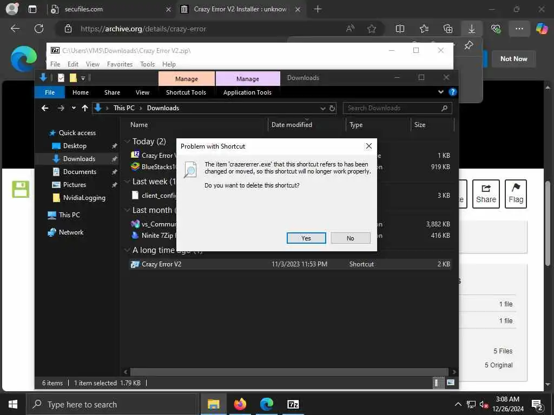Viewport: 554px width, 415px height.
Task: Open Edge favorites star-list icon
Action: click(424, 29)
